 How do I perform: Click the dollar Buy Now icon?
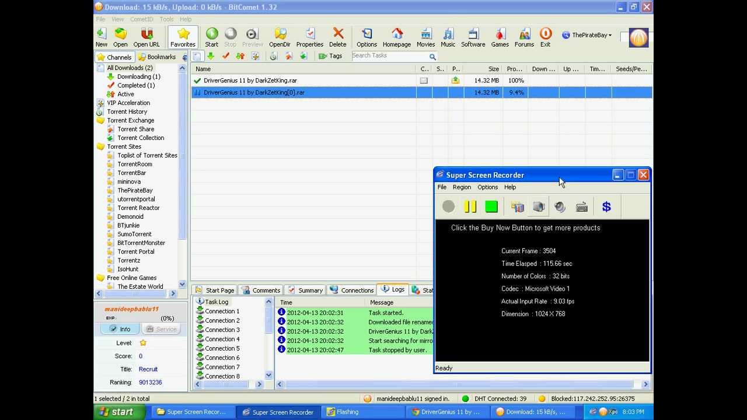click(606, 206)
